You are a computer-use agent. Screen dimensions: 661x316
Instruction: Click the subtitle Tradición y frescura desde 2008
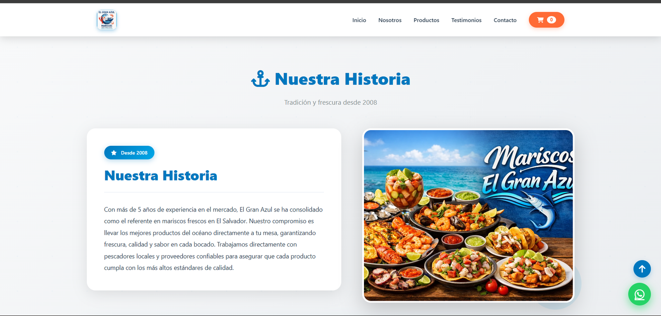tap(330, 102)
